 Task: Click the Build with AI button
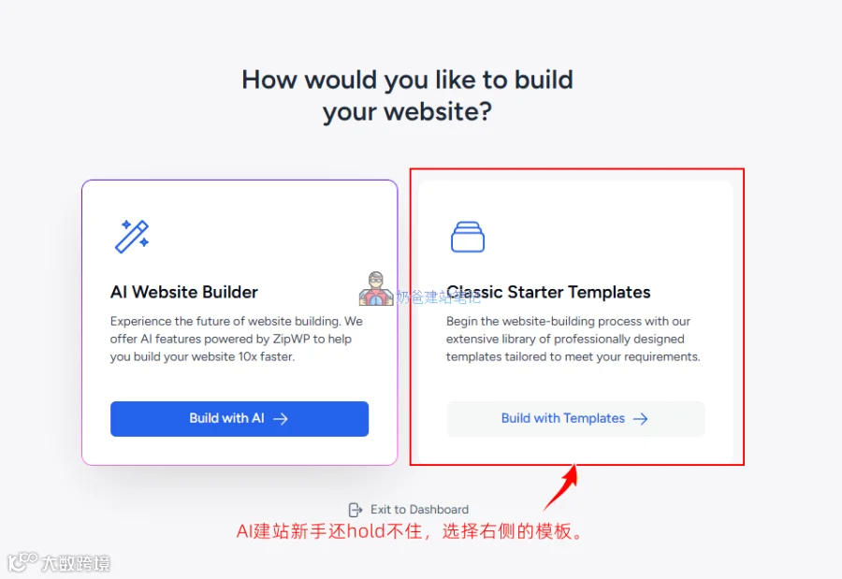pyautogui.click(x=240, y=419)
